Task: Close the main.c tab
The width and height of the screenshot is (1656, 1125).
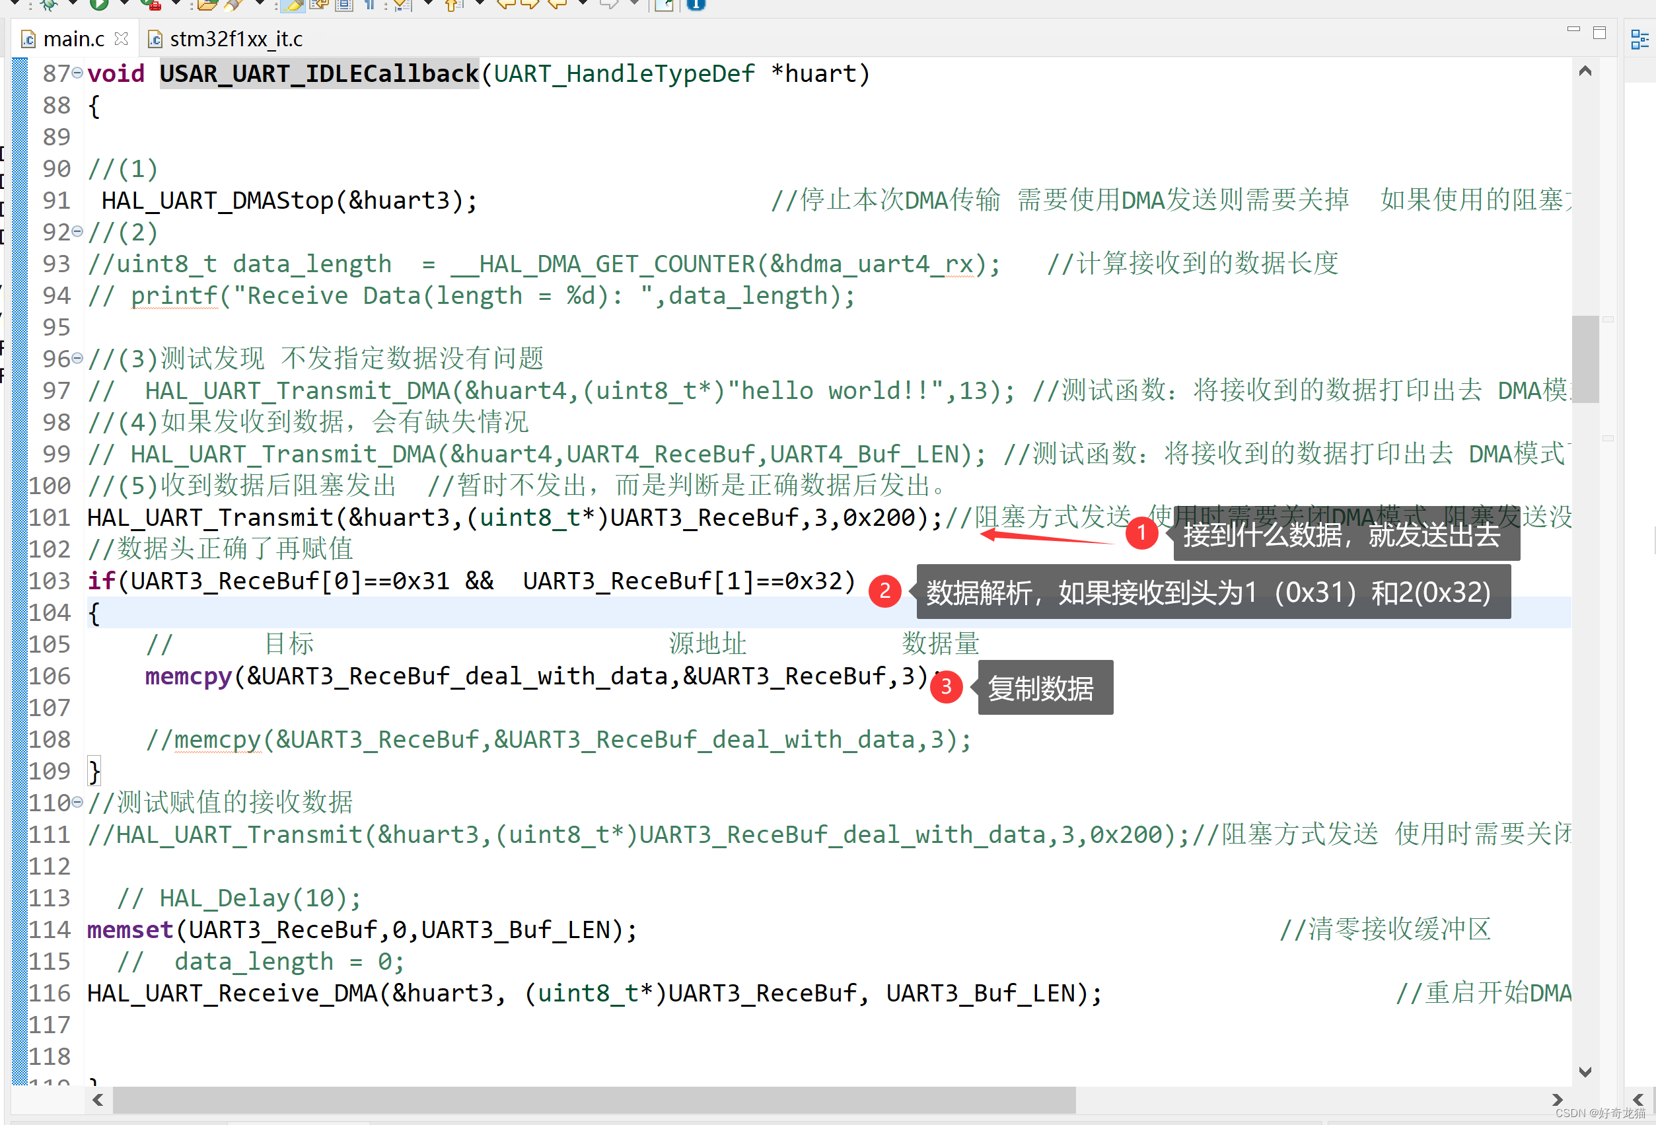Action: pyautogui.click(x=122, y=38)
